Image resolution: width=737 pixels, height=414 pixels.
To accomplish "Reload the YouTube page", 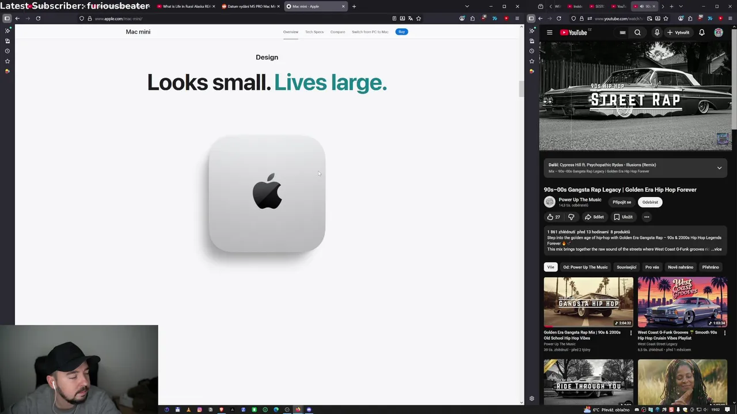I will [x=559, y=18].
